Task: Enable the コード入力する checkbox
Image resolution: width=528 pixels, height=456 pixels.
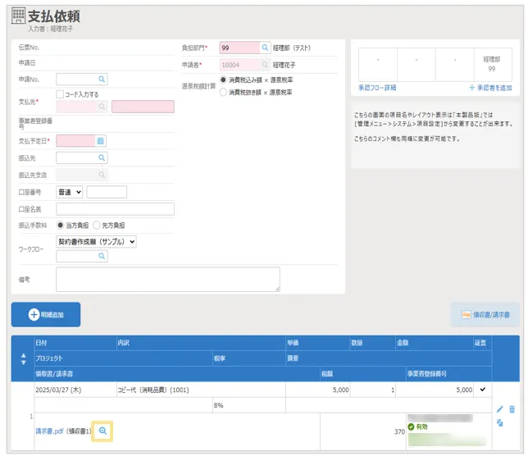Action: 61,94
